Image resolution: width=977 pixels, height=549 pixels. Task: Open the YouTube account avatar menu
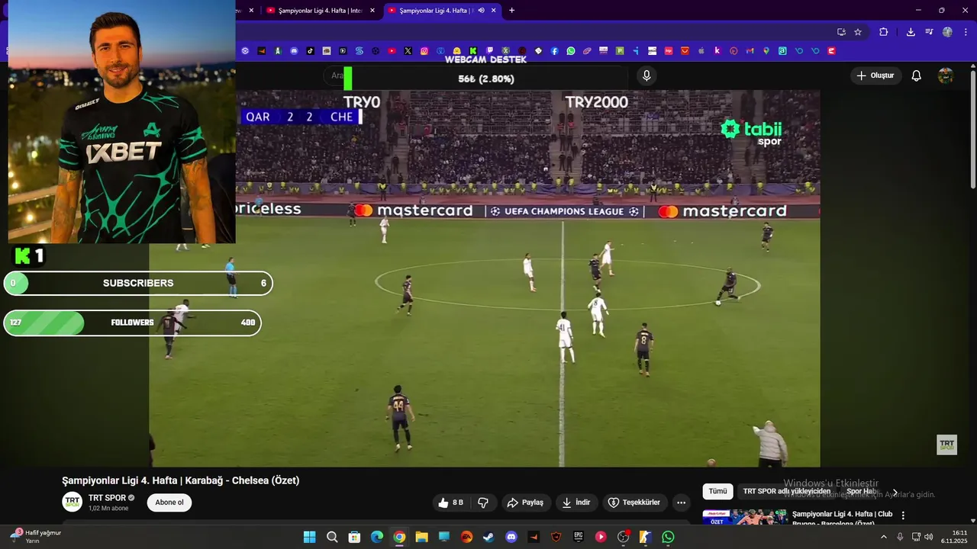[946, 75]
